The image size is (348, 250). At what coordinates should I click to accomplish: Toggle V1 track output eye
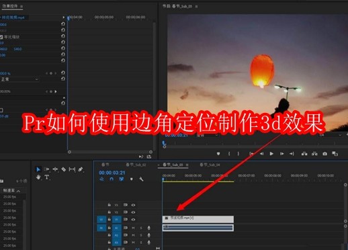point(133,220)
